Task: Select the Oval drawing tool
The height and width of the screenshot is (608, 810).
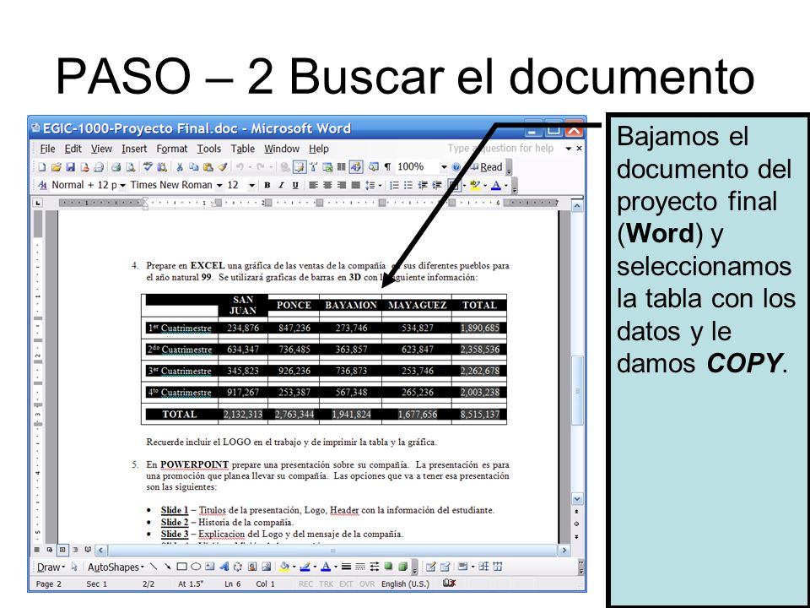Action: [x=196, y=567]
